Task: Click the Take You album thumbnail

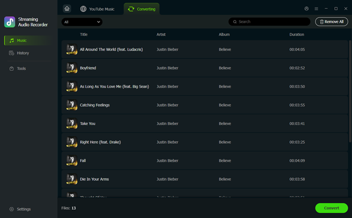Action: [x=71, y=123]
